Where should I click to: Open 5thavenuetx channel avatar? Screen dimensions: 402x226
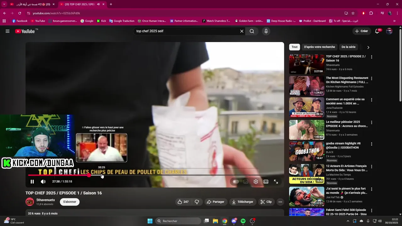click(30, 202)
